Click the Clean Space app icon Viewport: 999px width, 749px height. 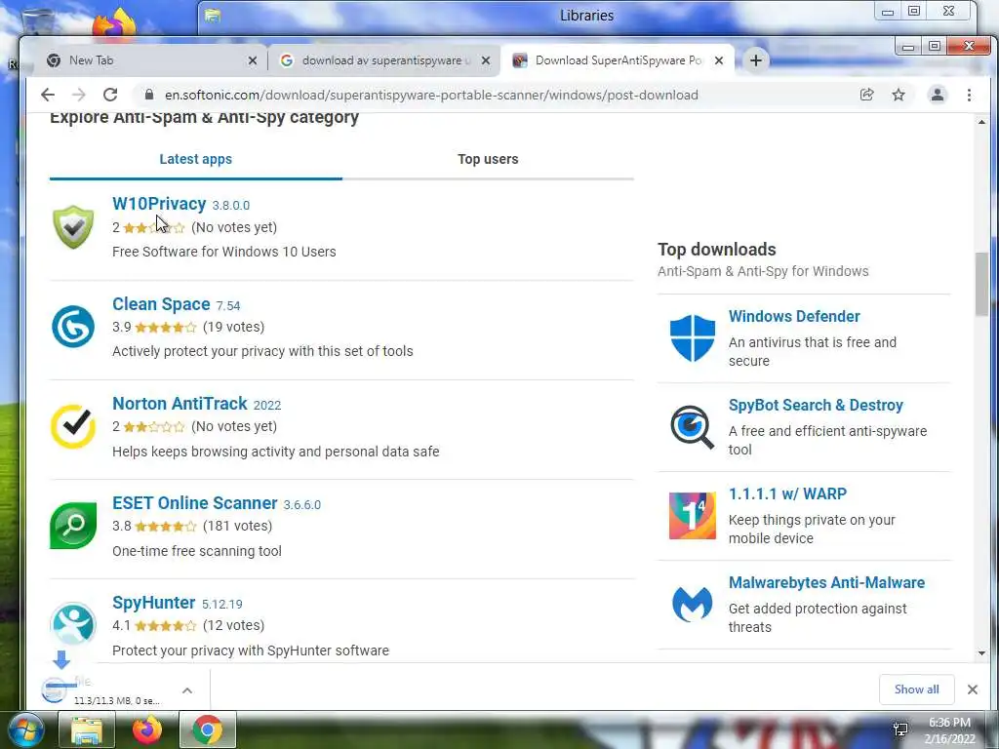coord(73,327)
